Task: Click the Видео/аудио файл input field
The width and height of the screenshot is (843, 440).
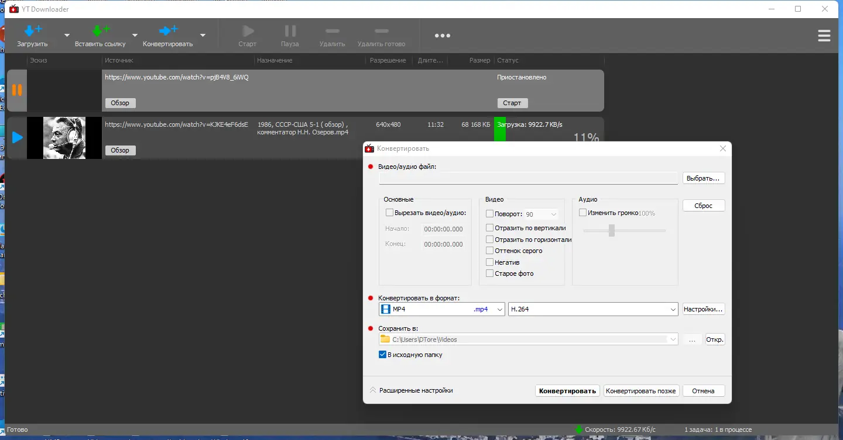Action: pos(529,178)
